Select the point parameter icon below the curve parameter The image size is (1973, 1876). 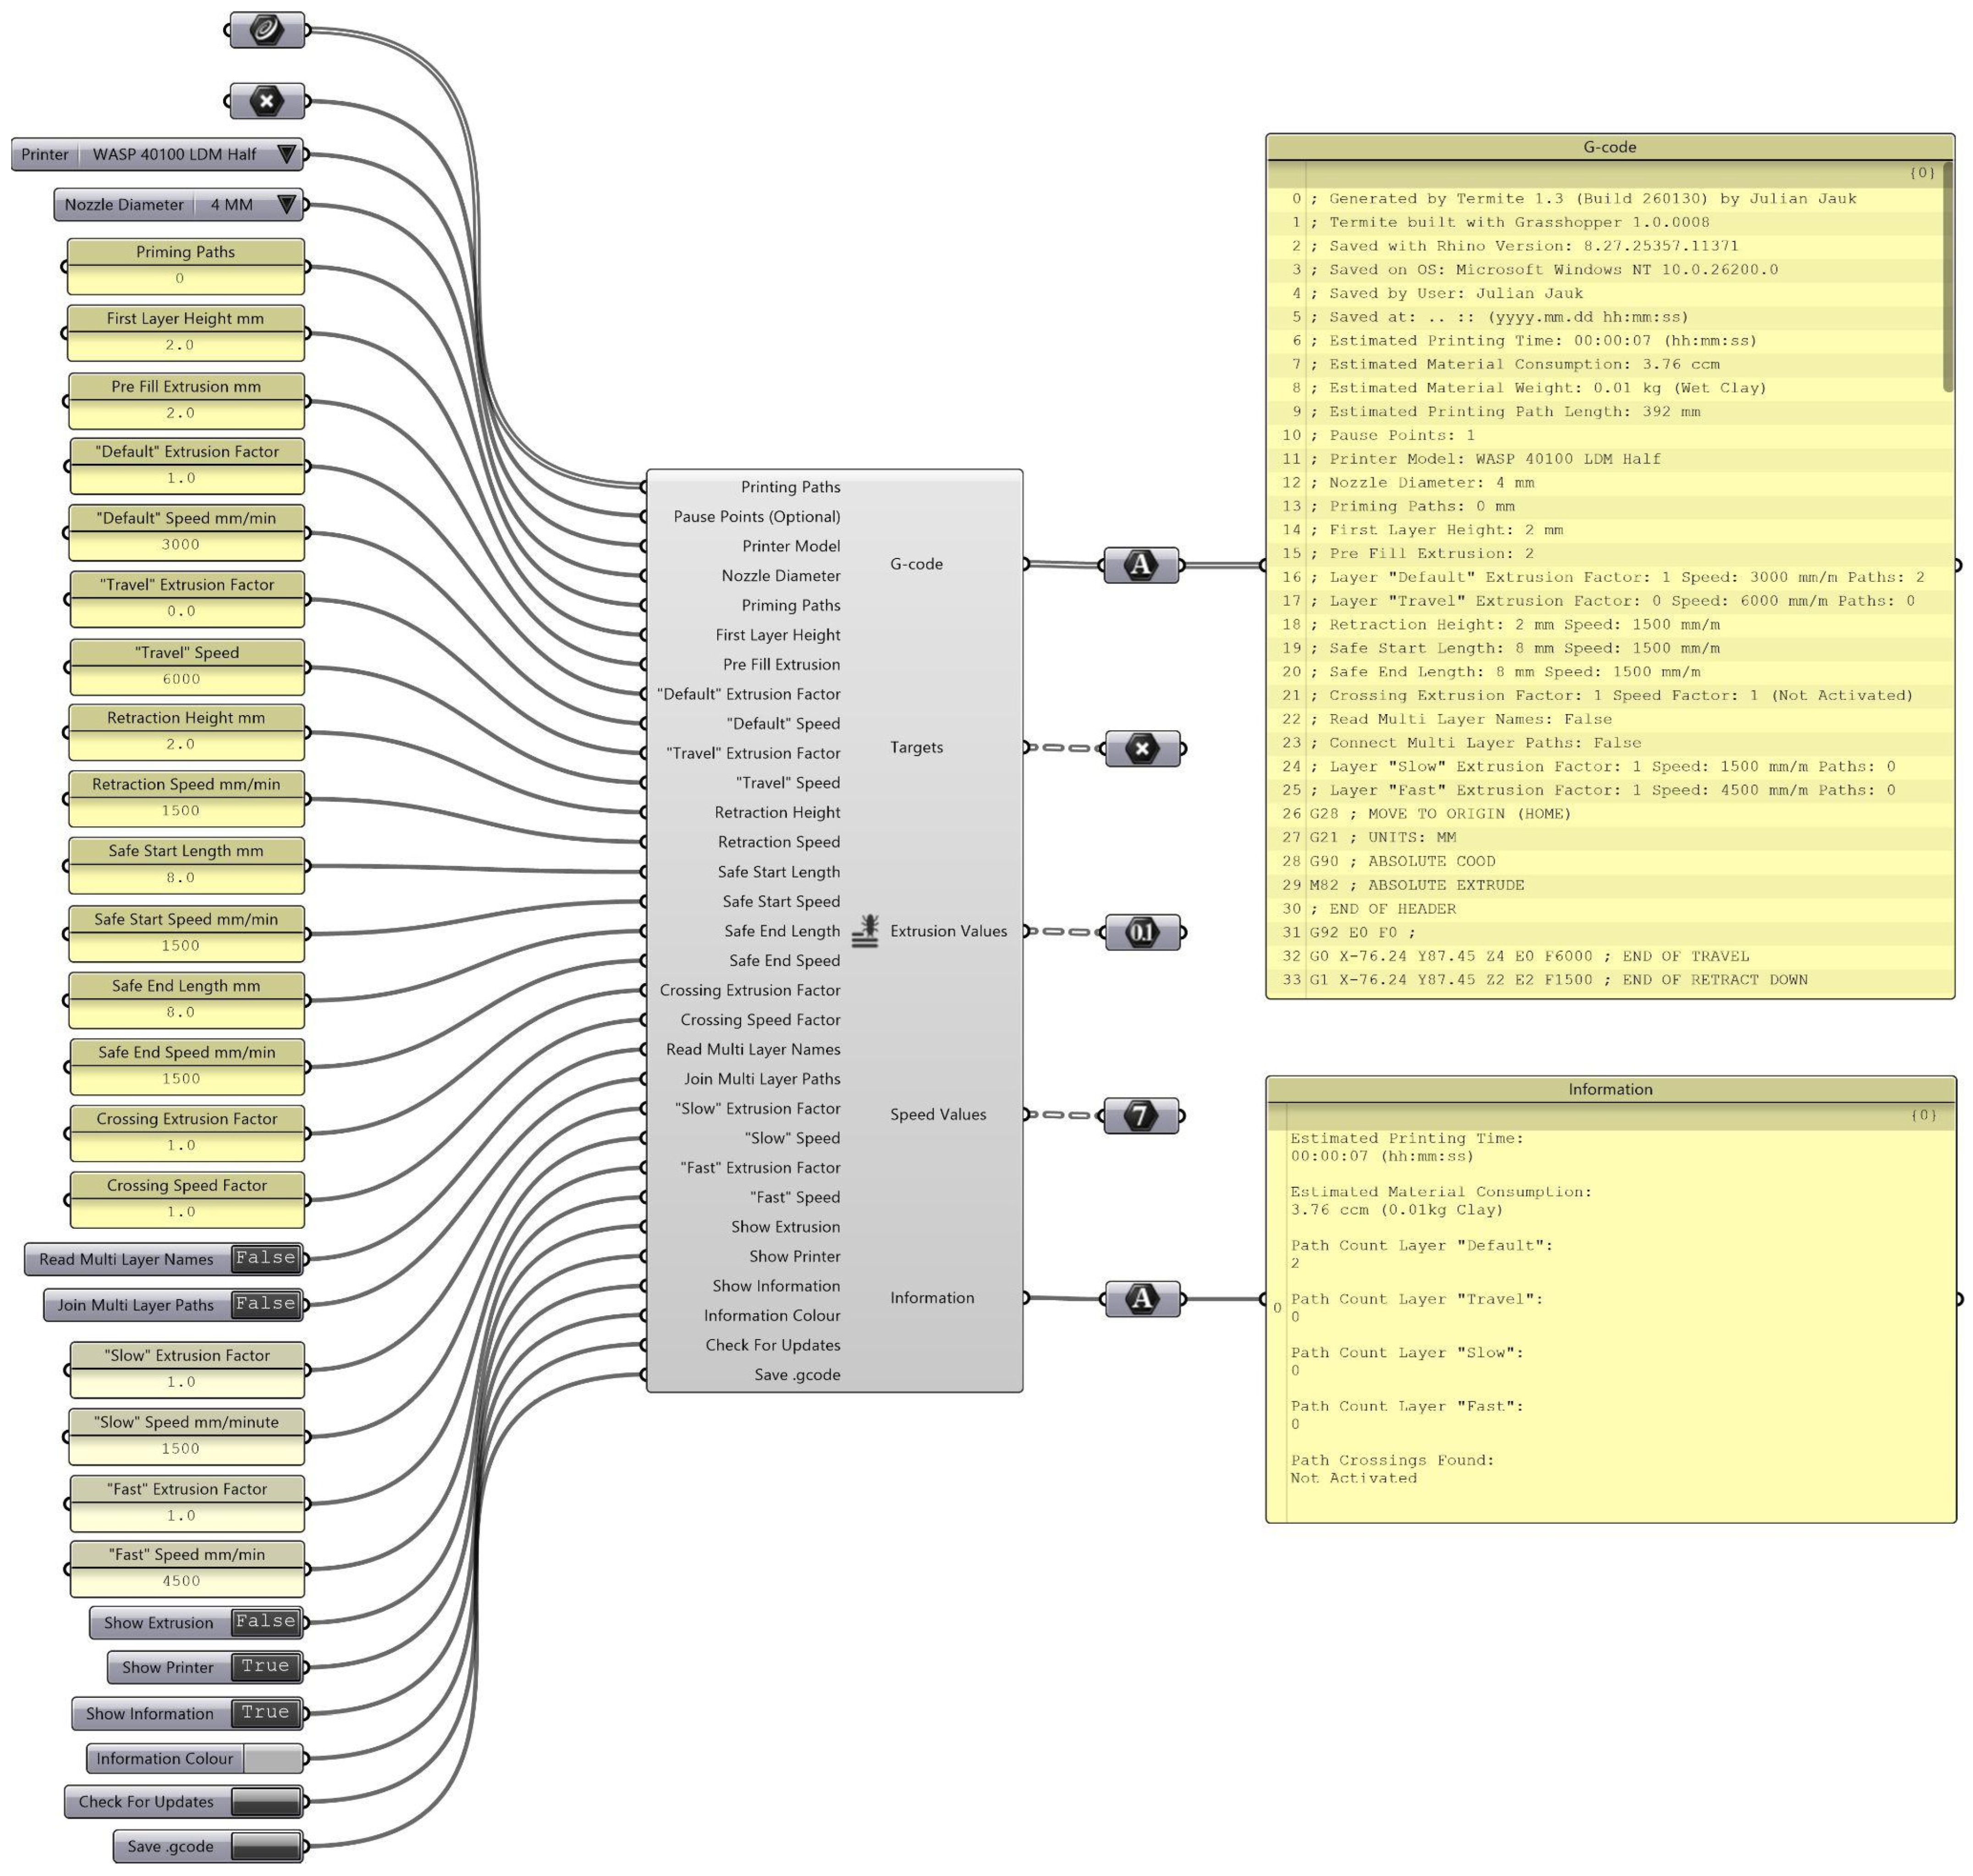(266, 101)
